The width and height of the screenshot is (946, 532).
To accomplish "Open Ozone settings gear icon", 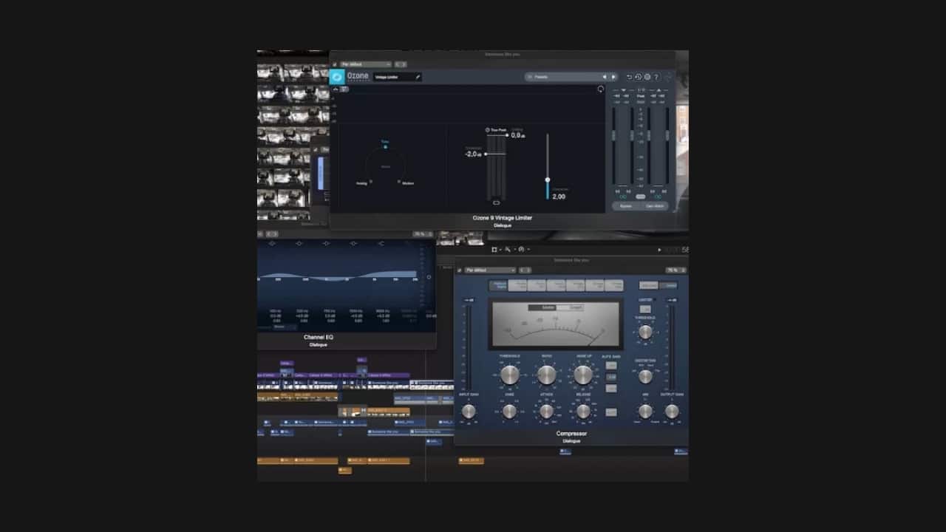I will [x=647, y=76].
